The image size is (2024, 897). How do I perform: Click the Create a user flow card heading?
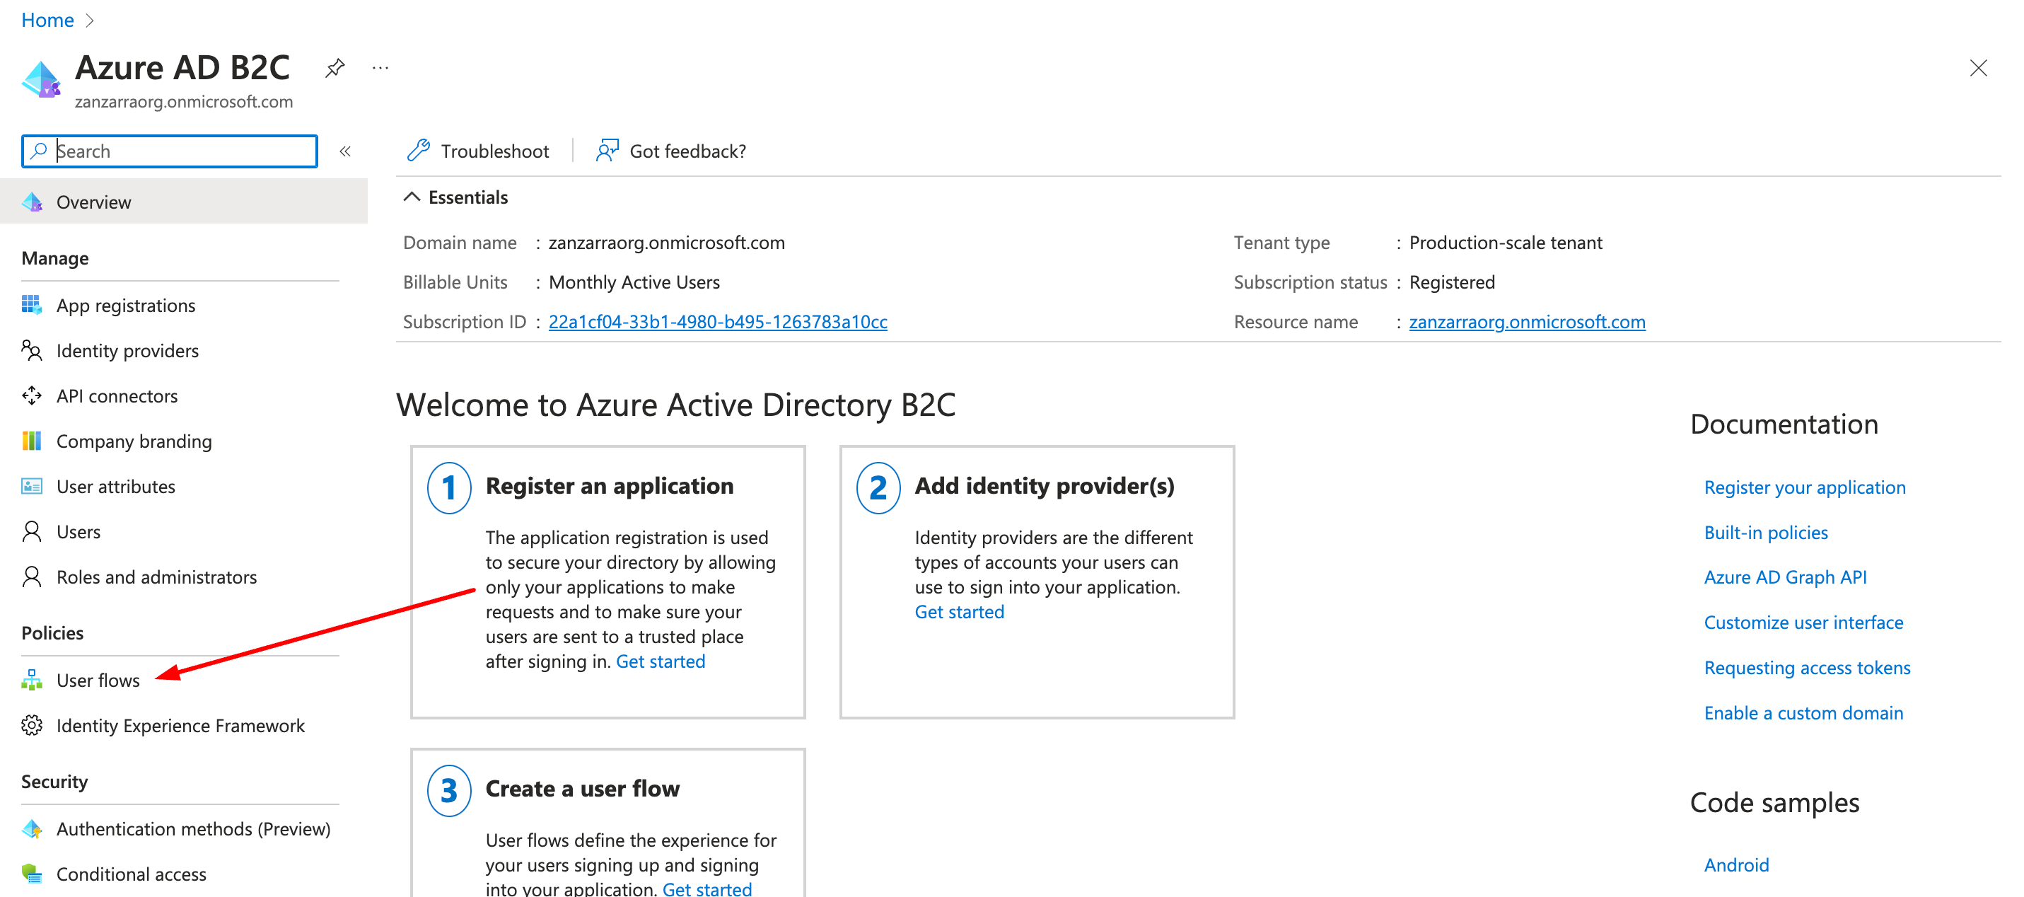(582, 789)
